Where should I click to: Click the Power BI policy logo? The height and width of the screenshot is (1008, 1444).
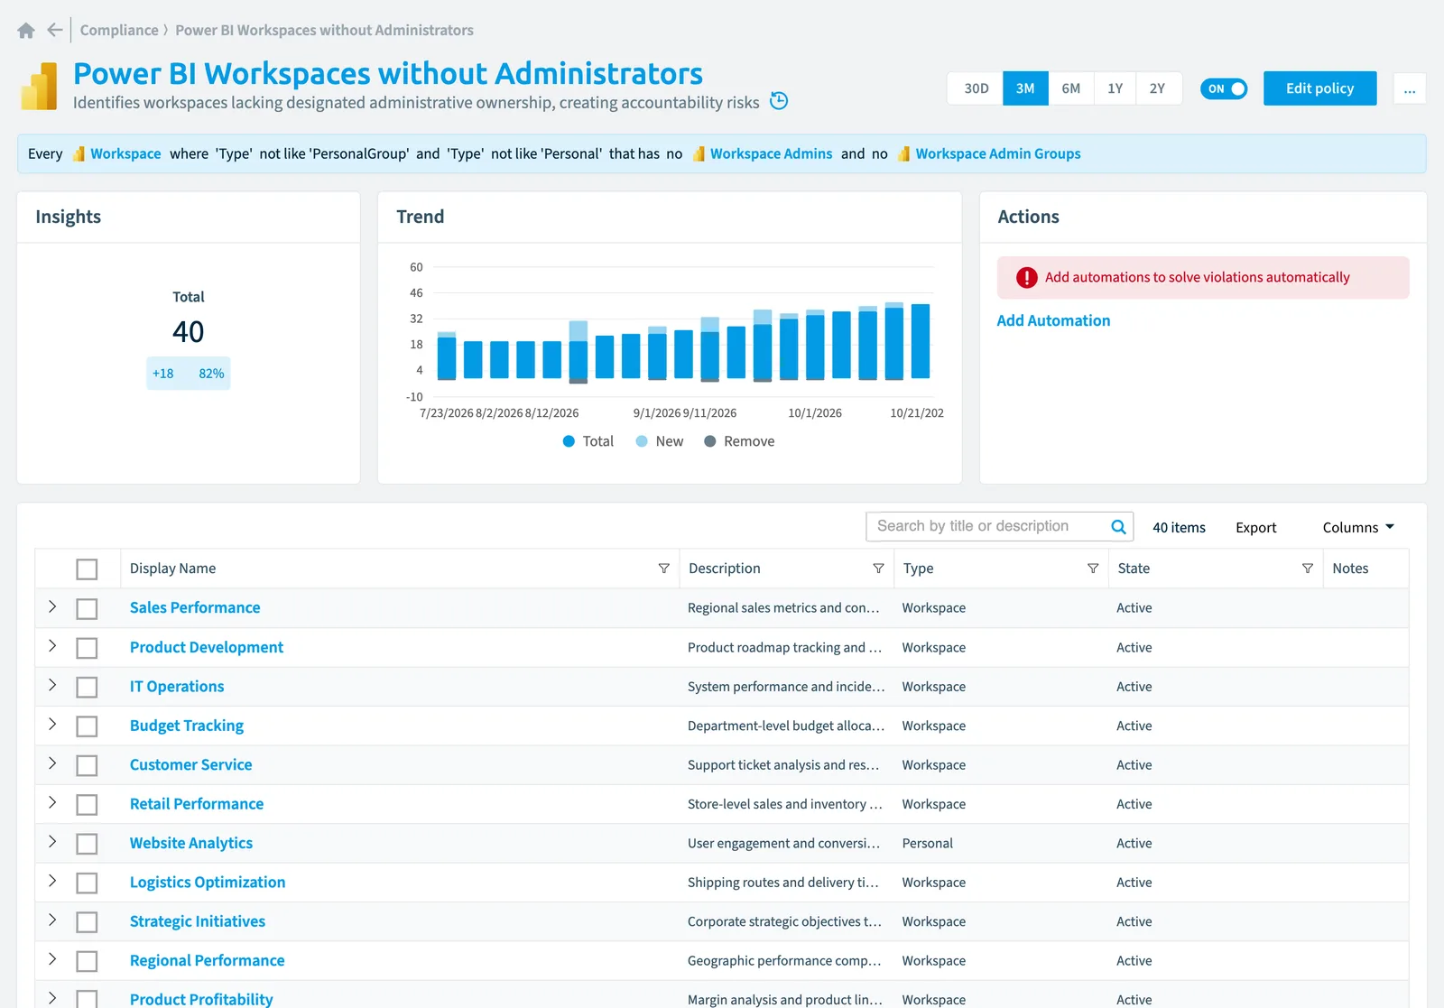click(39, 86)
